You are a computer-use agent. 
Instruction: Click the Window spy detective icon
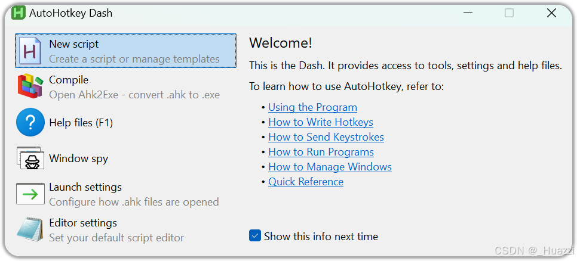[30, 159]
